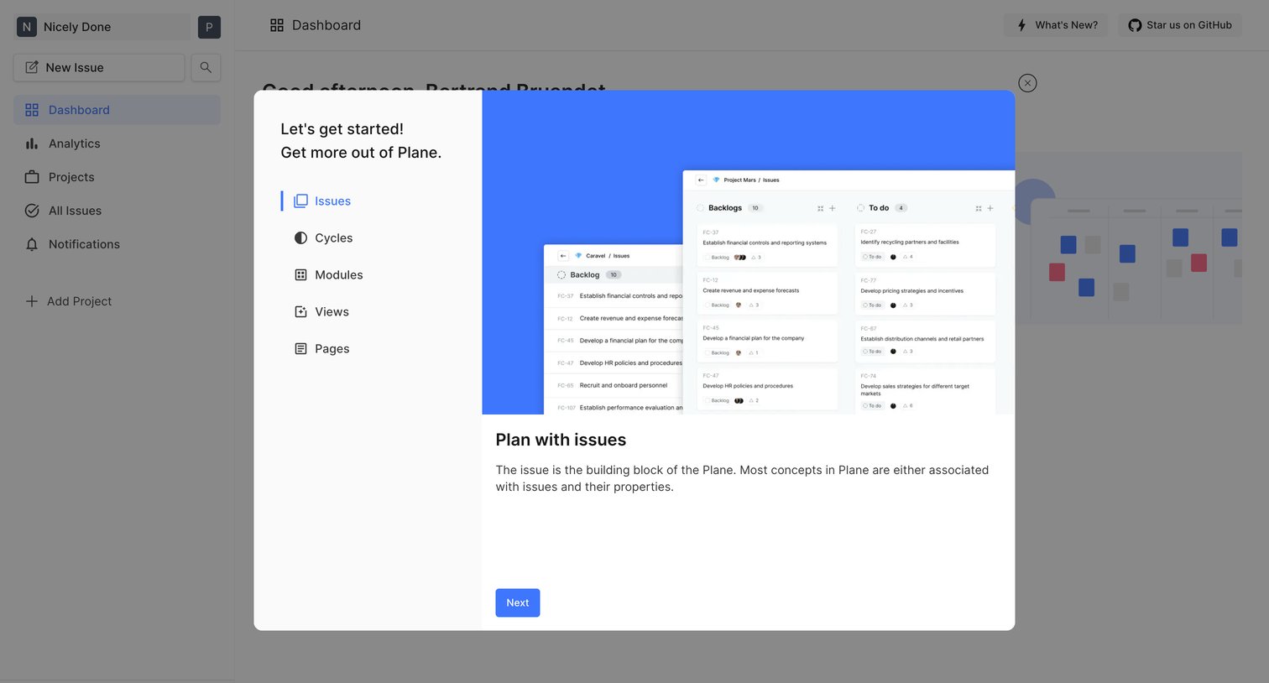This screenshot has height=683, width=1269.
Task: Click Star us on GitHub link
Action: click(1179, 25)
